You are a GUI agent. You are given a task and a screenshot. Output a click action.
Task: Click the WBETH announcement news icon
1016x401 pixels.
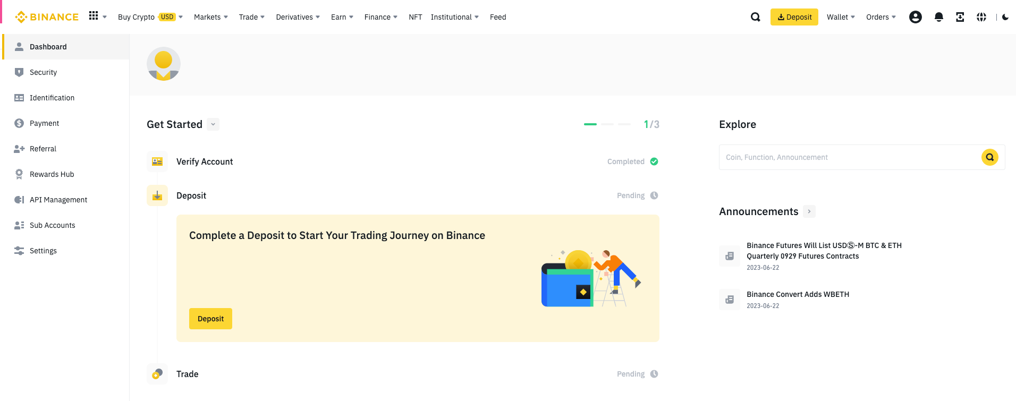pyautogui.click(x=730, y=300)
